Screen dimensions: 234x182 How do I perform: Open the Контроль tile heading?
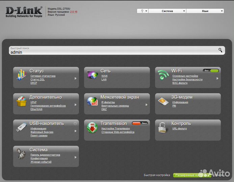point(181,123)
